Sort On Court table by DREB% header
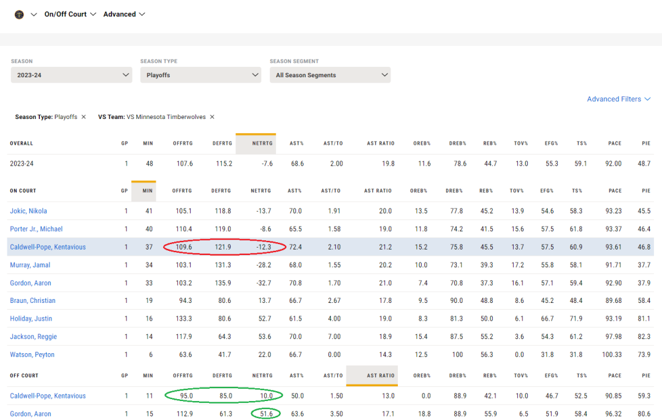 (454, 191)
